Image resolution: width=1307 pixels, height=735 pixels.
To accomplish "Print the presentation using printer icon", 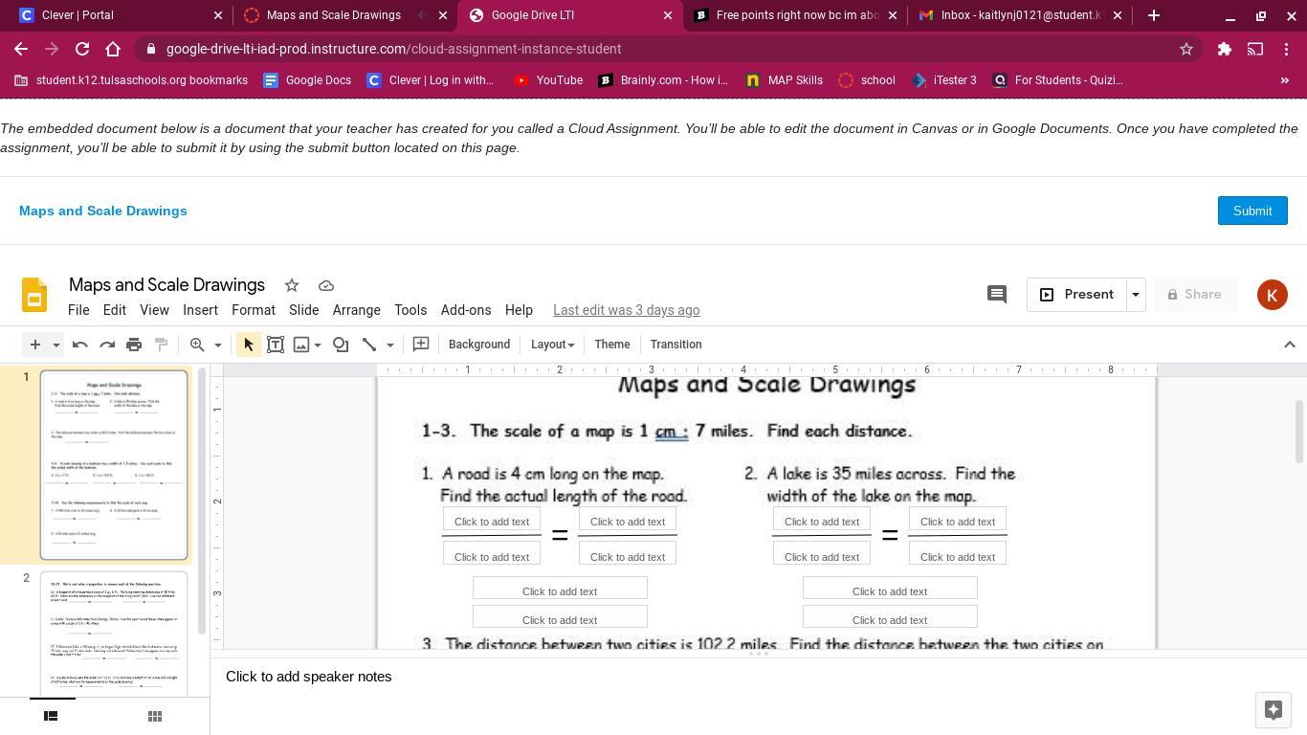I will pyautogui.click(x=134, y=345).
